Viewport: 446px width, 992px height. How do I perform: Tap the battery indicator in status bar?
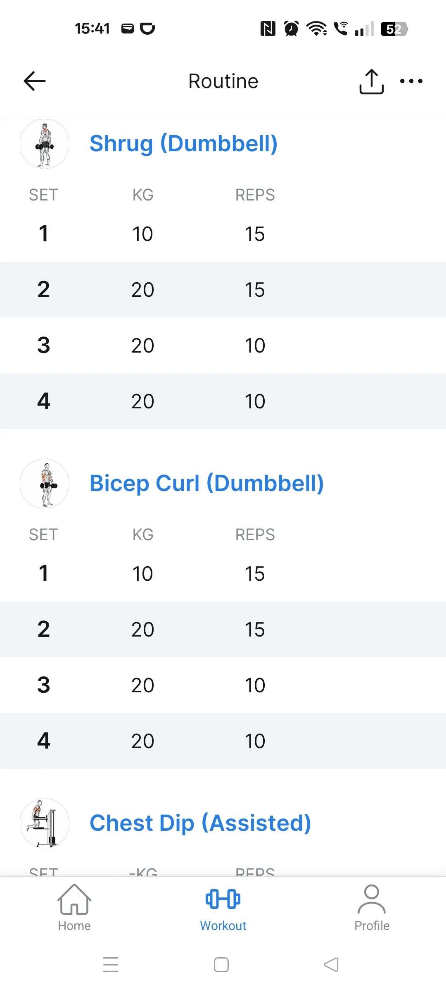coord(394,29)
